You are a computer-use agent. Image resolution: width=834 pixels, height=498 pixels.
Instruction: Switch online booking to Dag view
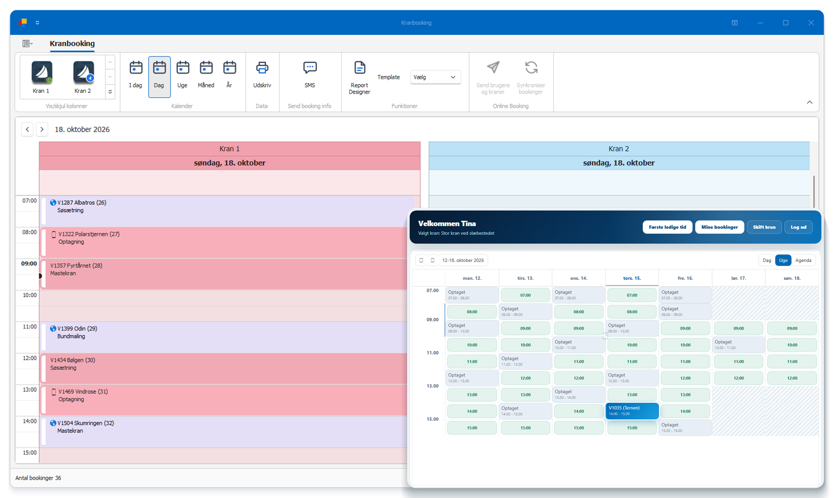pos(767,260)
